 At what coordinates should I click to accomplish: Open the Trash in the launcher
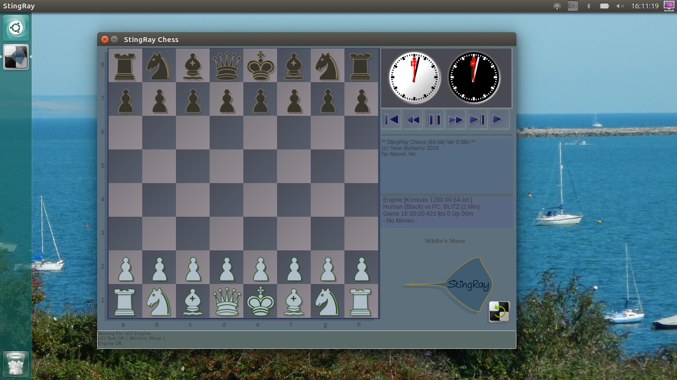coord(16,364)
